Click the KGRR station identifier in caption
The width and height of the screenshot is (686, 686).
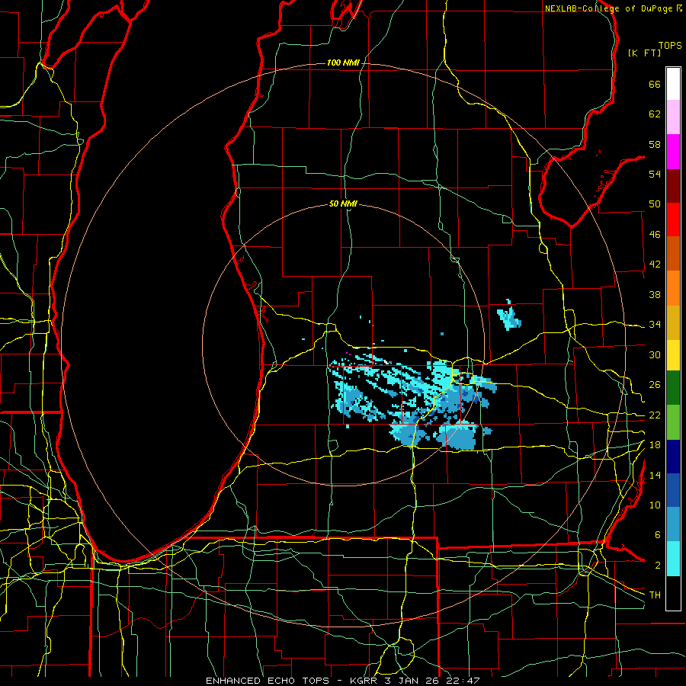click(364, 681)
